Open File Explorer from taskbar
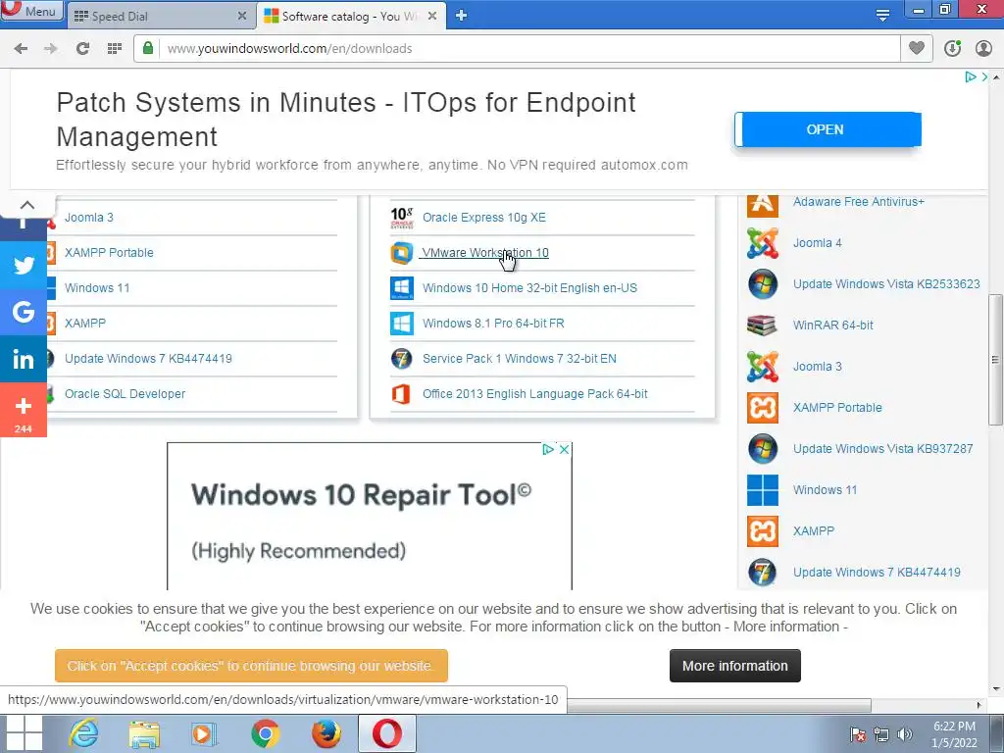Screen dimensions: 1004x753 [143, 733]
